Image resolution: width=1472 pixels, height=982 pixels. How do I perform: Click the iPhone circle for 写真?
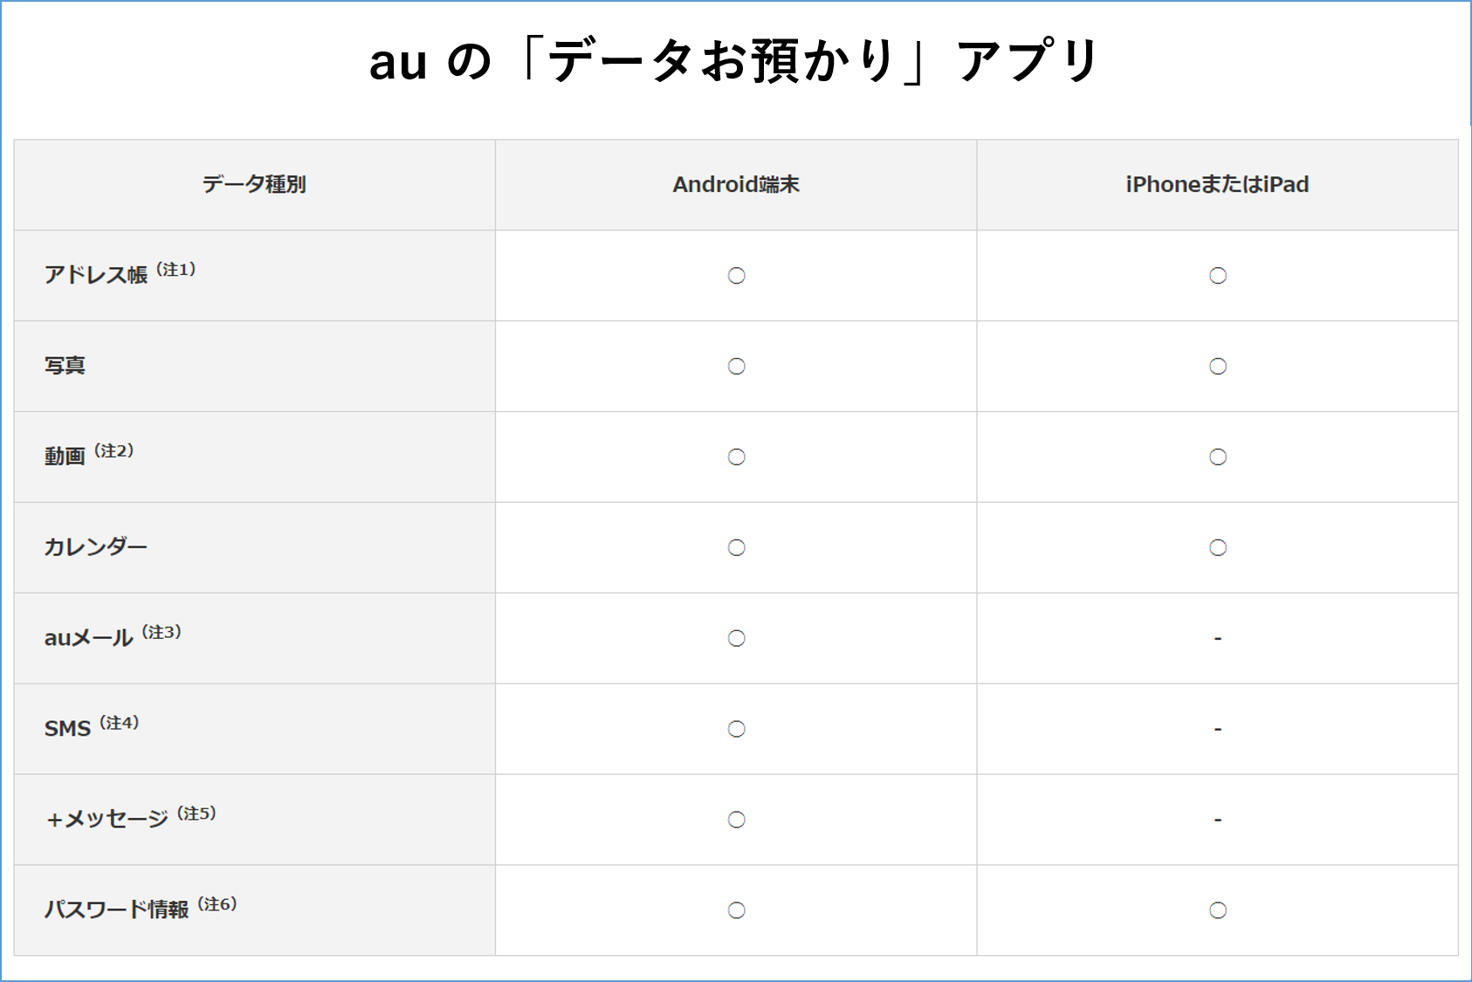click(1217, 367)
